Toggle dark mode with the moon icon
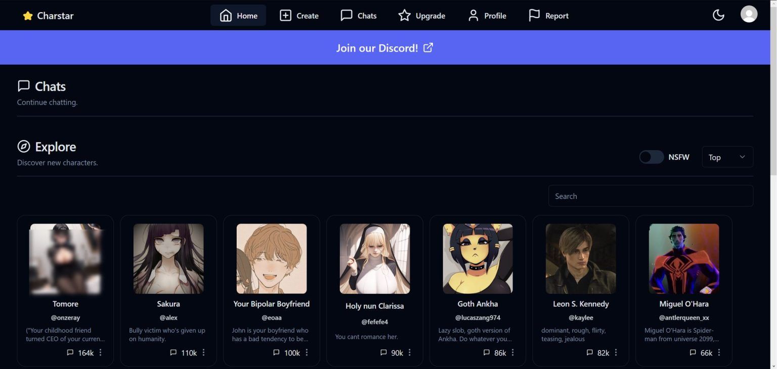The height and width of the screenshot is (369, 777). [718, 15]
